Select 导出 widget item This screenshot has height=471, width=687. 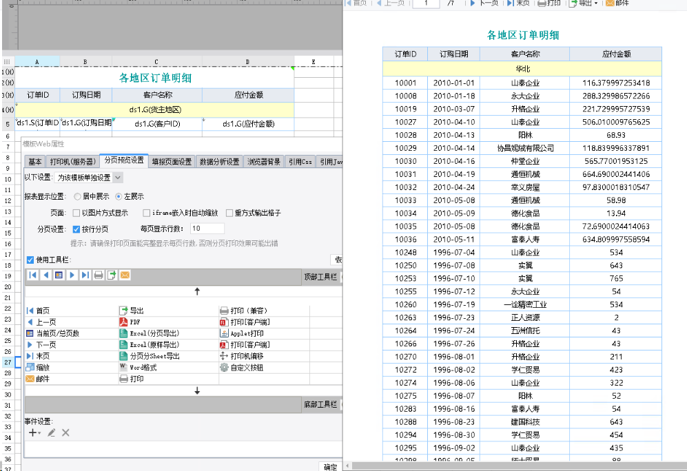point(132,311)
